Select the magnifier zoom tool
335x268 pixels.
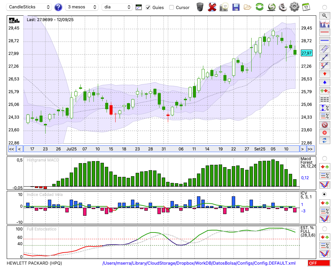[325, 16]
